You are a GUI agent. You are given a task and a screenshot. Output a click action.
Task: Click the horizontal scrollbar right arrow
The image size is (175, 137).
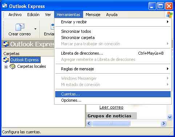point(163,124)
